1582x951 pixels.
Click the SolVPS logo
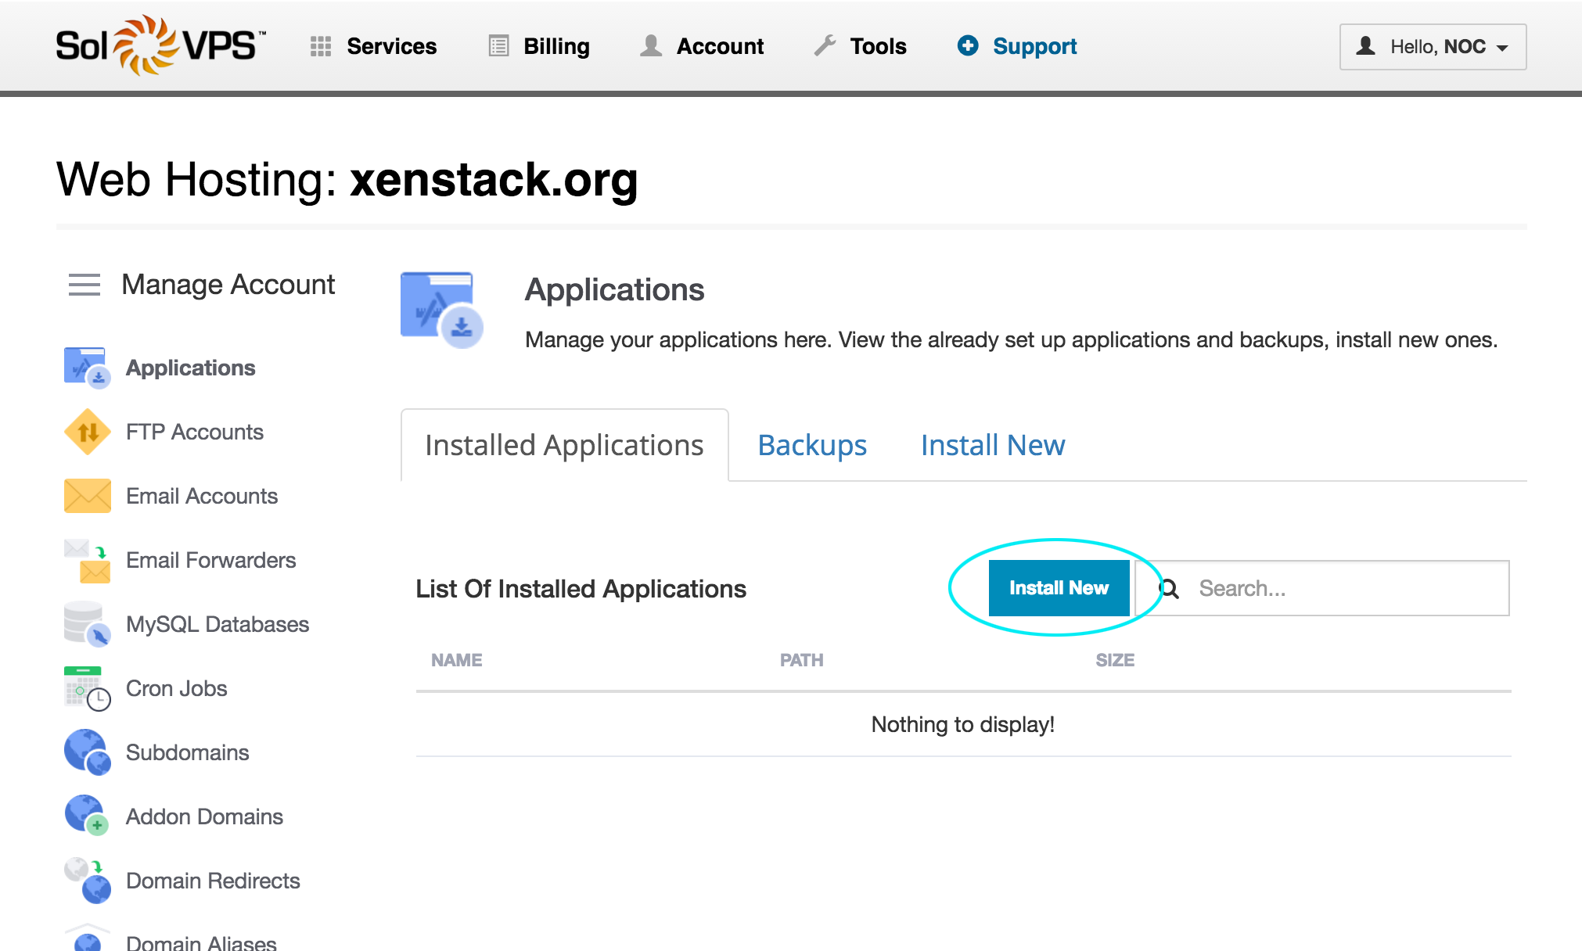coord(160,45)
